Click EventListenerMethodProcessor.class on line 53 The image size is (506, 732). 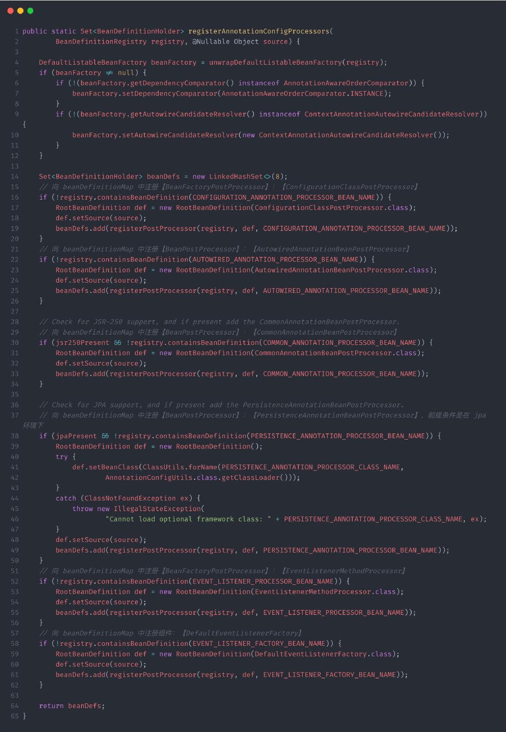point(325,592)
